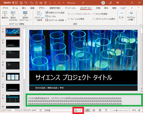143x114 pixels.
Task: Switch to Reading view icon
Action: (100, 110)
